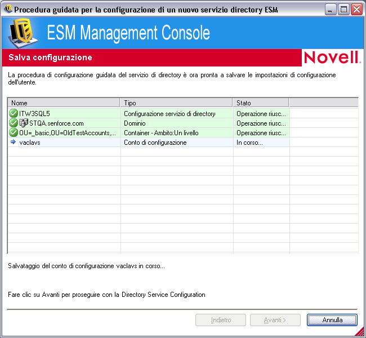Click the 'Salva configurazione' heading
Screen dimensions: 366x338
click(50, 57)
